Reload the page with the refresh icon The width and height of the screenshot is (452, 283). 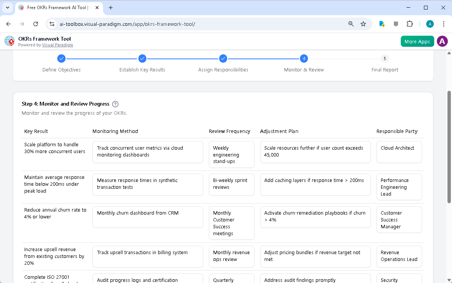tap(35, 24)
